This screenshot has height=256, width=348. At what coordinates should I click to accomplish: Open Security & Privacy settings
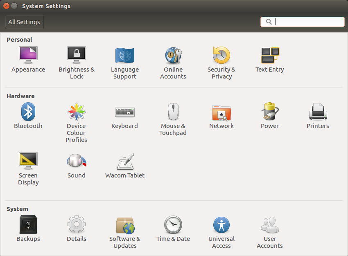pos(221,55)
